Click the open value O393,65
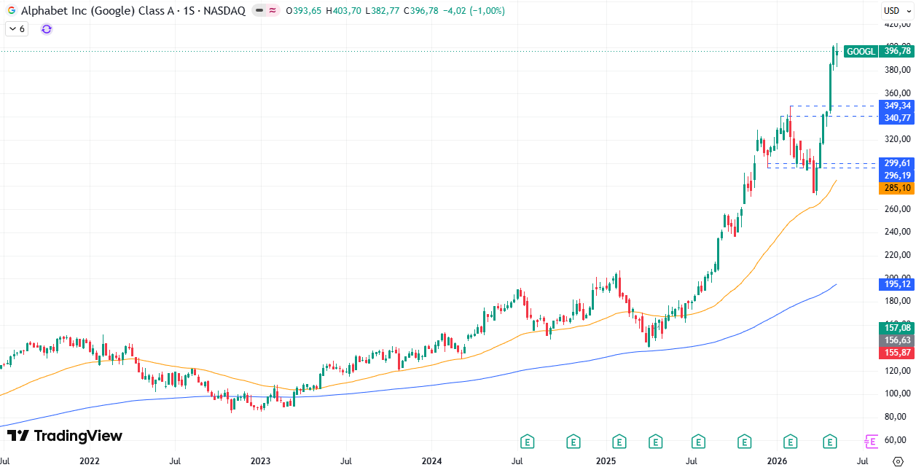Image resolution: width=916 pixels, height=470 pixels. click(305, 11)
